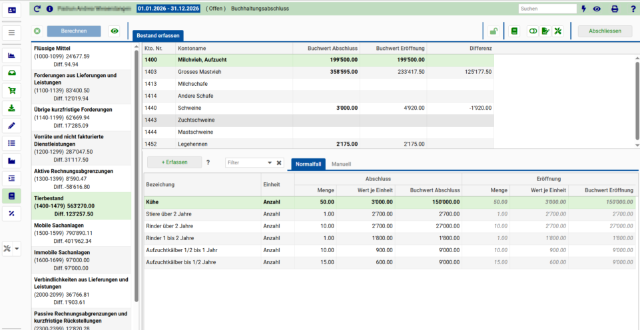Viewport: 640px width, 330px height.
Task: Select Vorräte und nicht fakturierte Dienstleistungen category
Action: 82,148
